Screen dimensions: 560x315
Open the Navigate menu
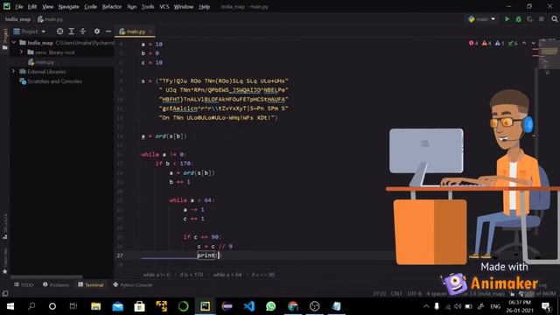pyautogui.click(x=68, y=6)
